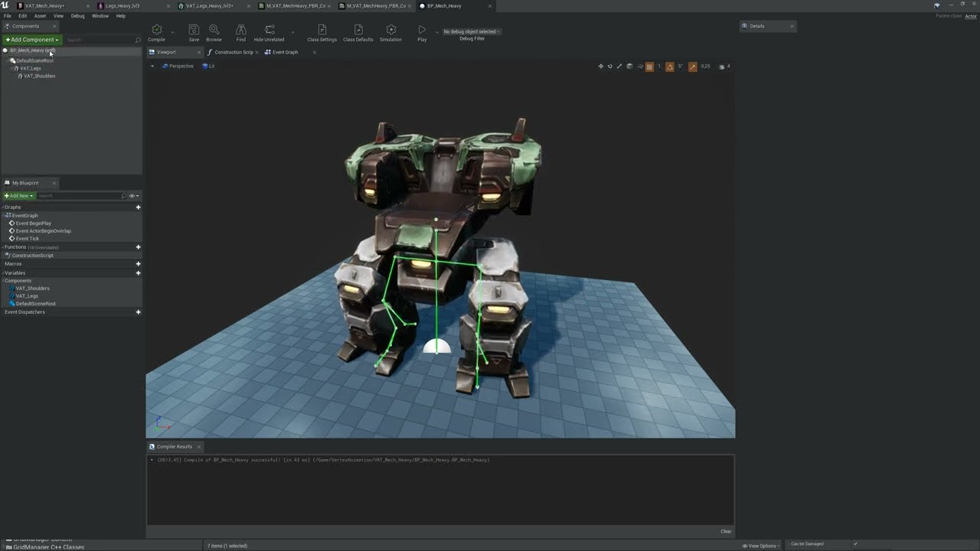Expand Compile options arrow
980x551 pixels.
pyautogui.click(x=173, y=33)
